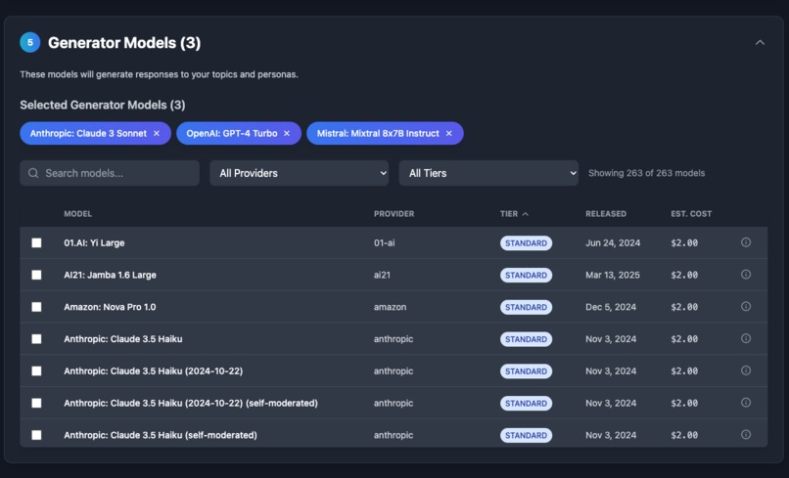Click the Mistral: Mixtral 8x7B Instruct chip label
Viewport: 789px width, 478px height.
tap(378, 133)
